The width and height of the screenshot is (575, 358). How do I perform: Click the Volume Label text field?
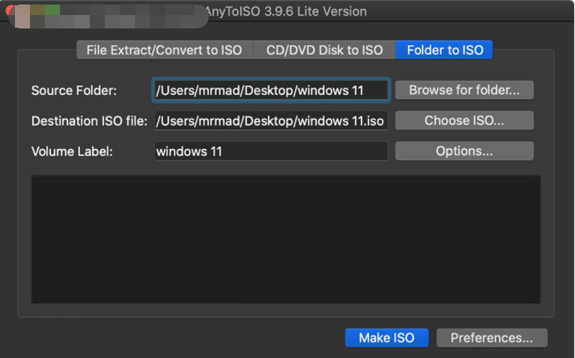point(270,151)
